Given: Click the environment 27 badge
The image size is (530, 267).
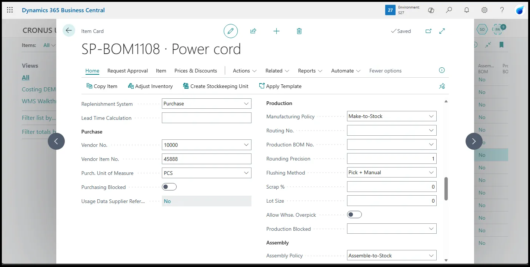Looking at the screenshot, I should point(390,10).
